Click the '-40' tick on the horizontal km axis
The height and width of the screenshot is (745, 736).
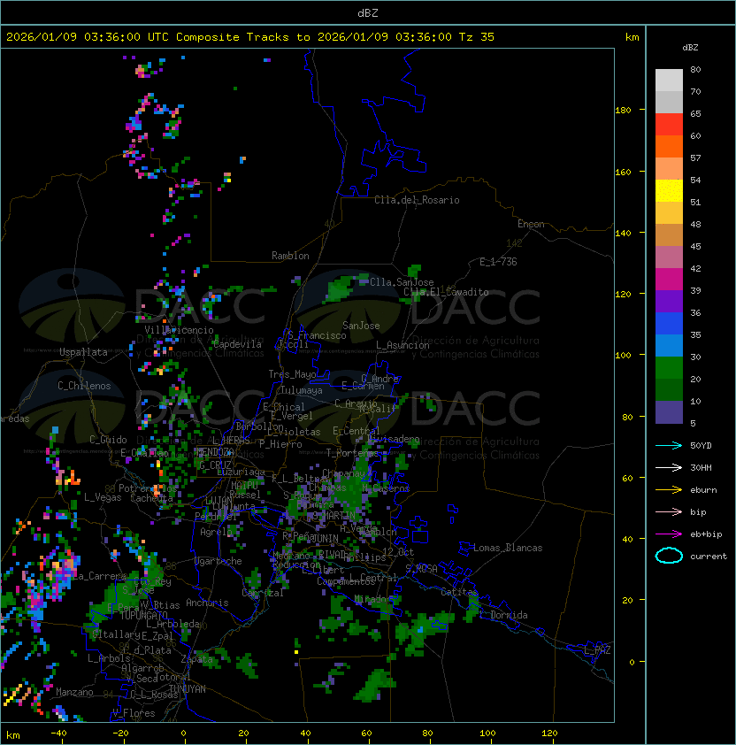[58, 733]
